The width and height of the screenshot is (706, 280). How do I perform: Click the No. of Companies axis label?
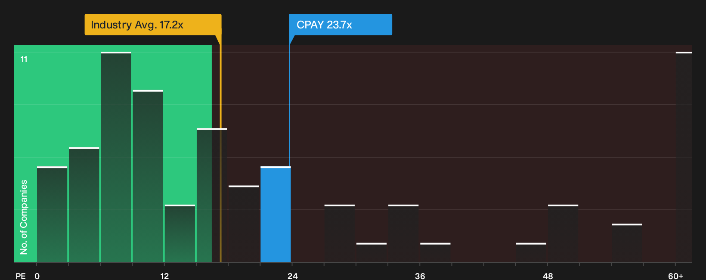24,217
